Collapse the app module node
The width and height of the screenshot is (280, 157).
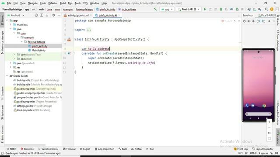pos(7,20)
